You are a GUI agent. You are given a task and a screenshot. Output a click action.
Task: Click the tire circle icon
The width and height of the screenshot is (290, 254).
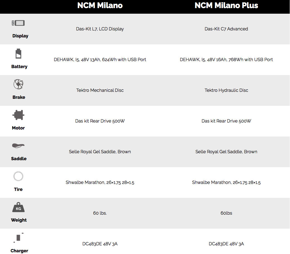click(x=18, y=176)
